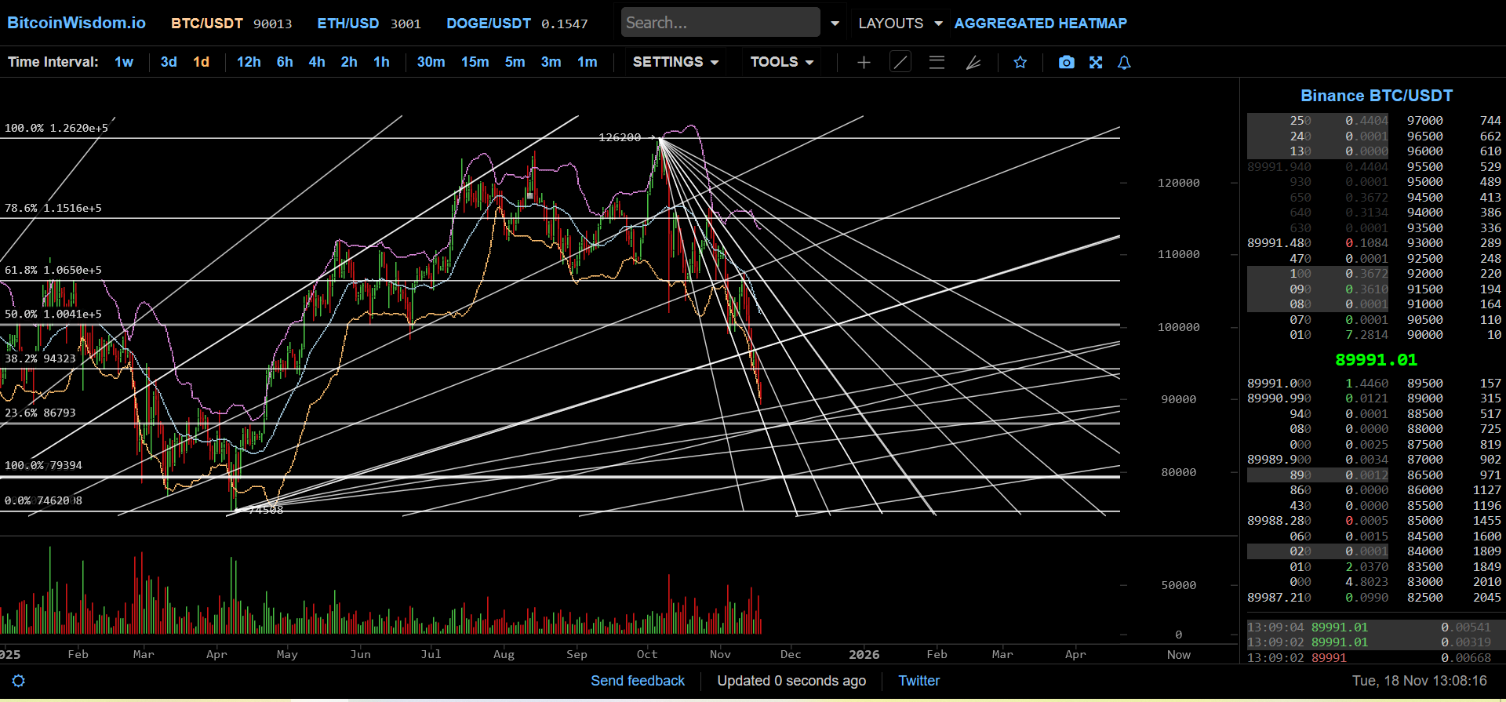The width and height of the screenshot is (1506, 702).
Task: Set chart interval to 12h
Action: pyautogui.click(x=249, y=62)
